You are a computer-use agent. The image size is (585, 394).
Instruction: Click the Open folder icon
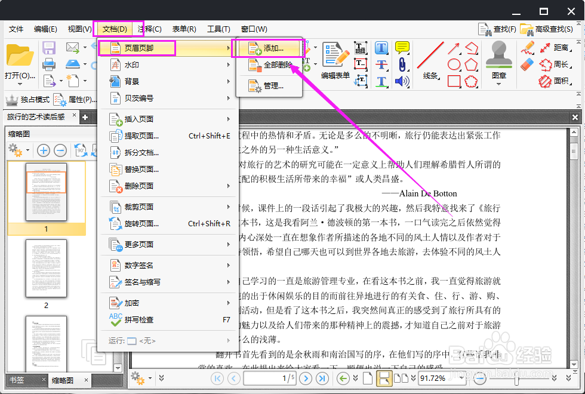point(20,55)
